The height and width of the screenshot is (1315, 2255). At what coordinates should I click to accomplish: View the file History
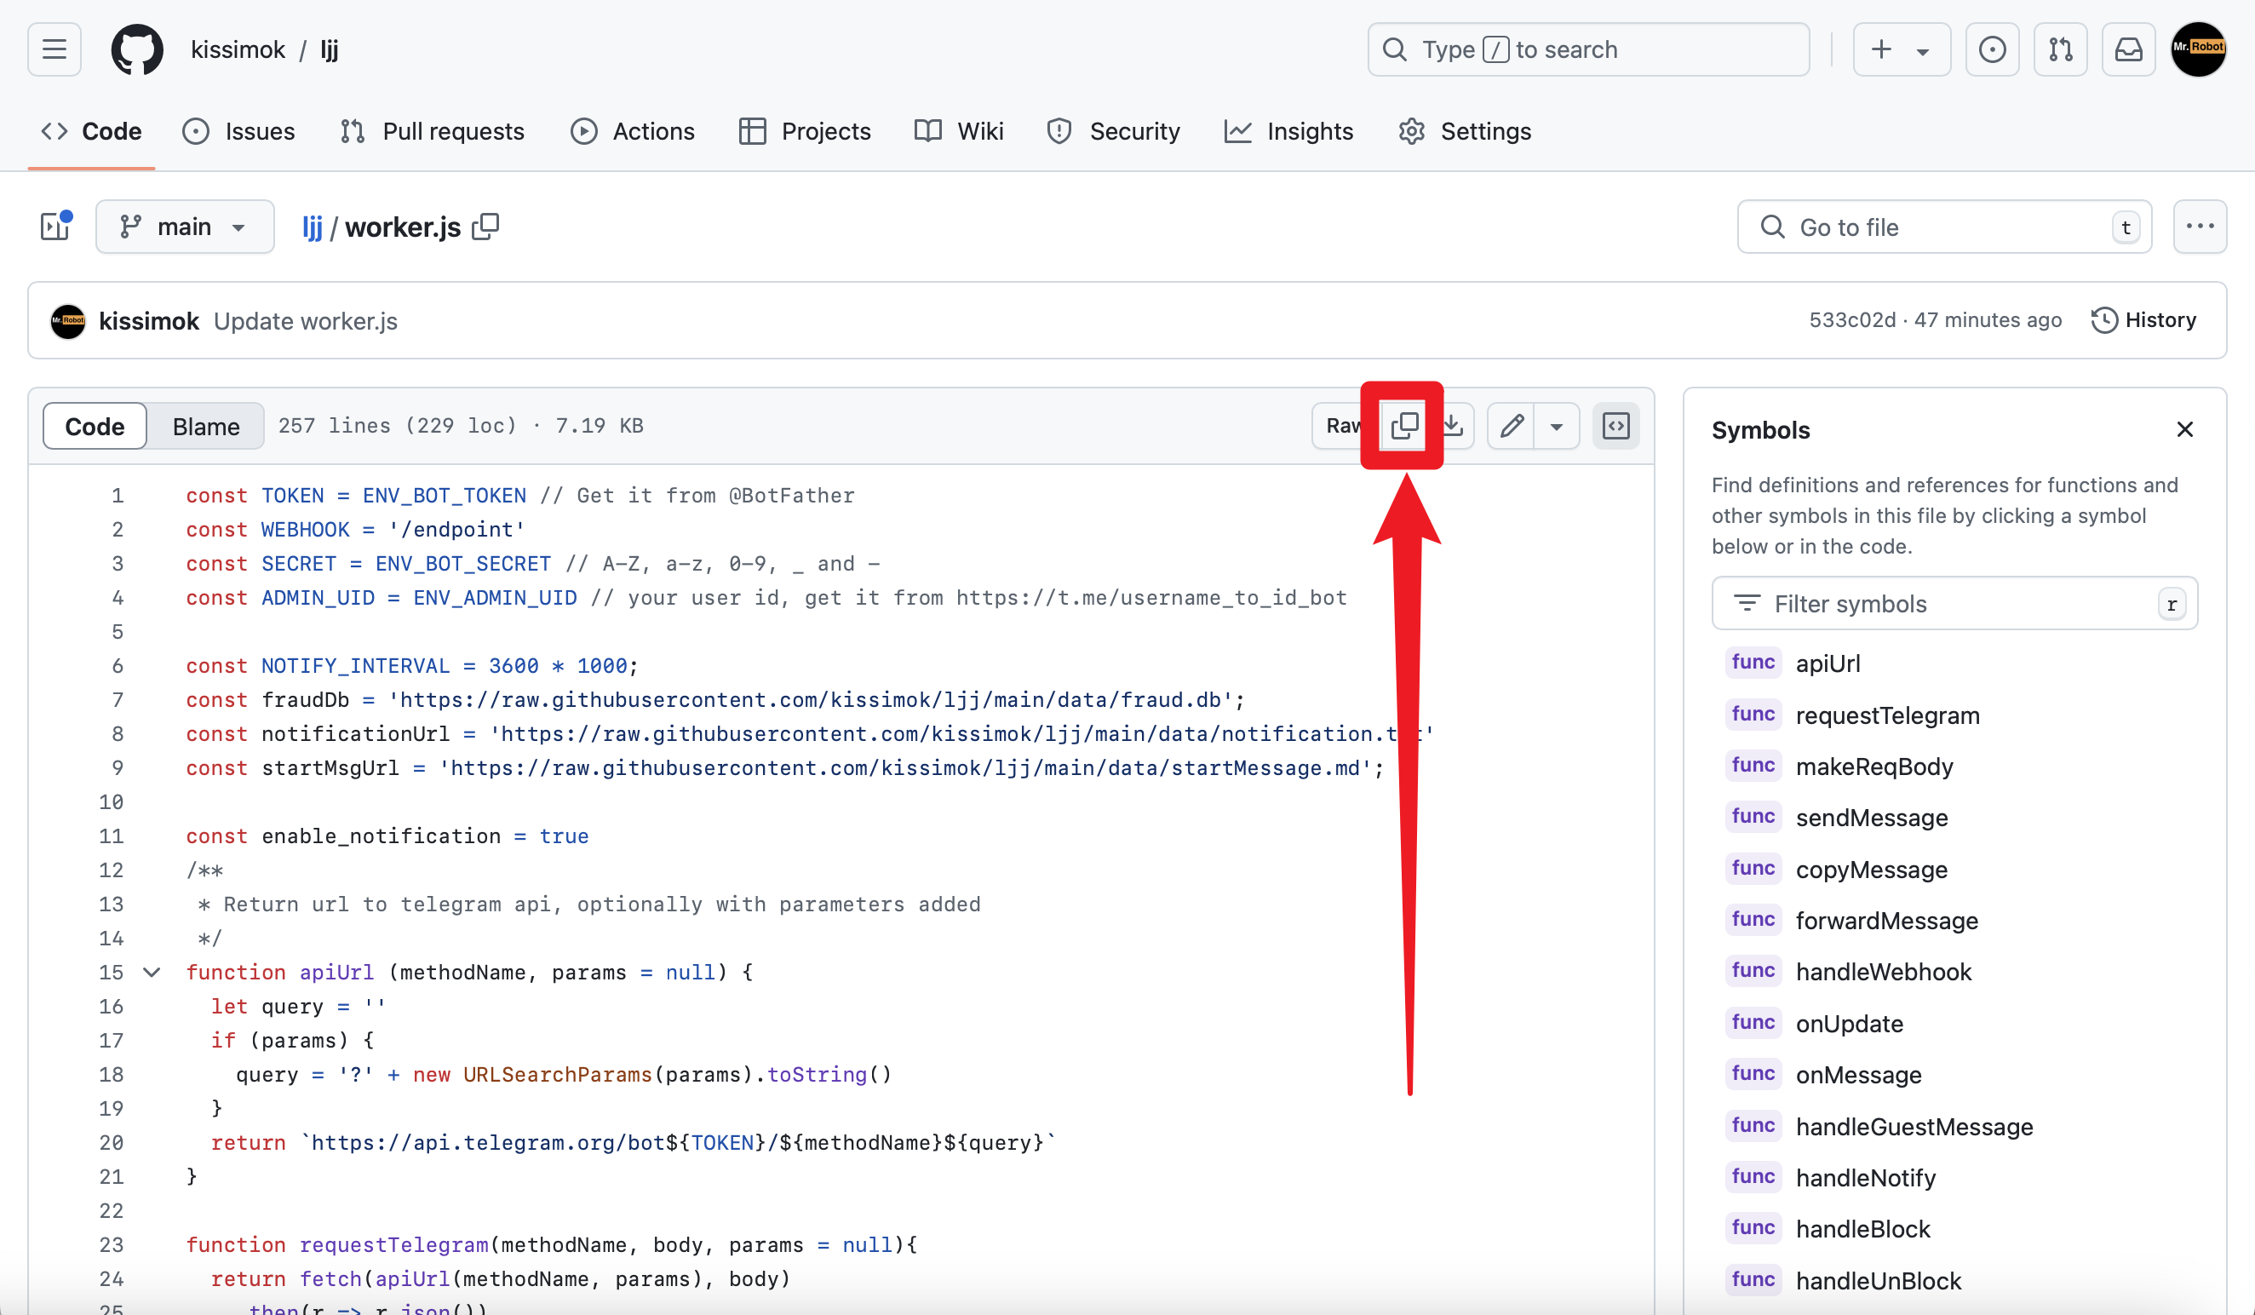coord(2144,320)
